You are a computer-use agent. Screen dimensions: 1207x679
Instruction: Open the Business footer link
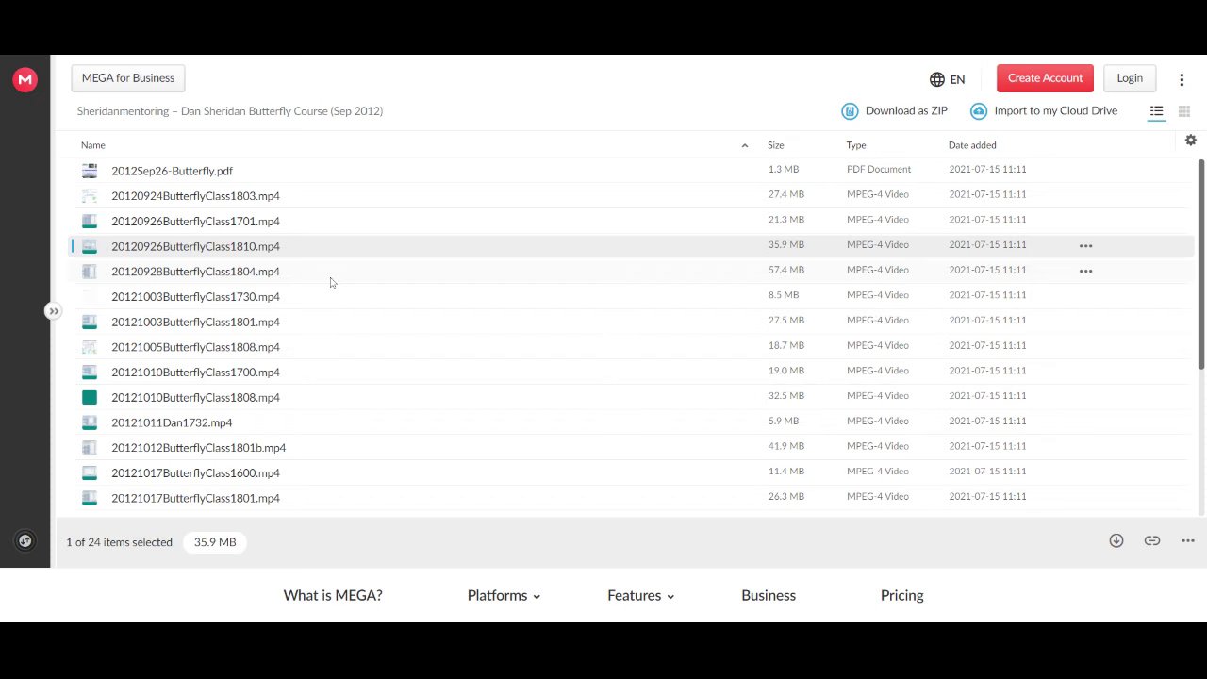[769, 595]
